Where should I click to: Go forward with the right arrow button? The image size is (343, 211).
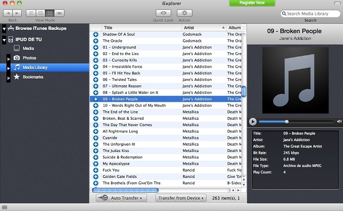click(x=17, y=13)
